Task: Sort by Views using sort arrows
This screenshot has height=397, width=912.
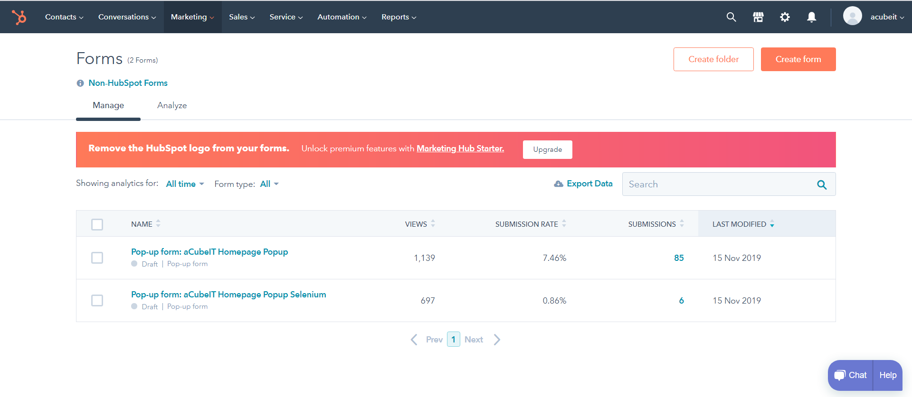Action: point(433,223)
